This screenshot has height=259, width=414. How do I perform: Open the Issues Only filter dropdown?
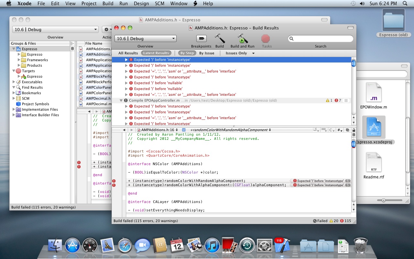(240, 53)
